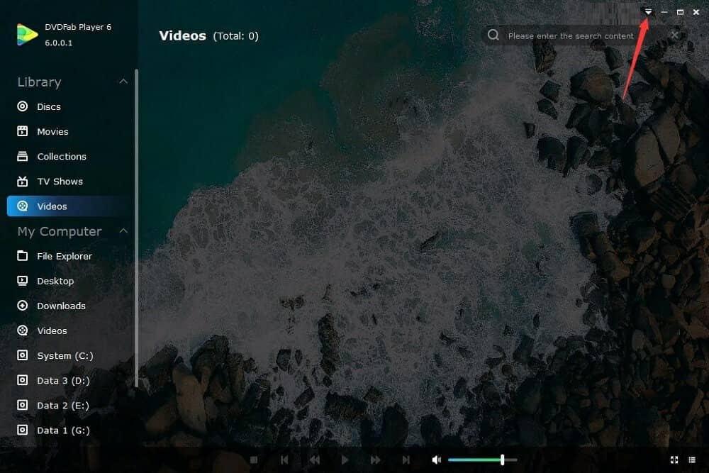The height and width of the screenshot is (473, 709).
Task: Toggle fullscreen mode icon
Action: (x=674, y=460)
